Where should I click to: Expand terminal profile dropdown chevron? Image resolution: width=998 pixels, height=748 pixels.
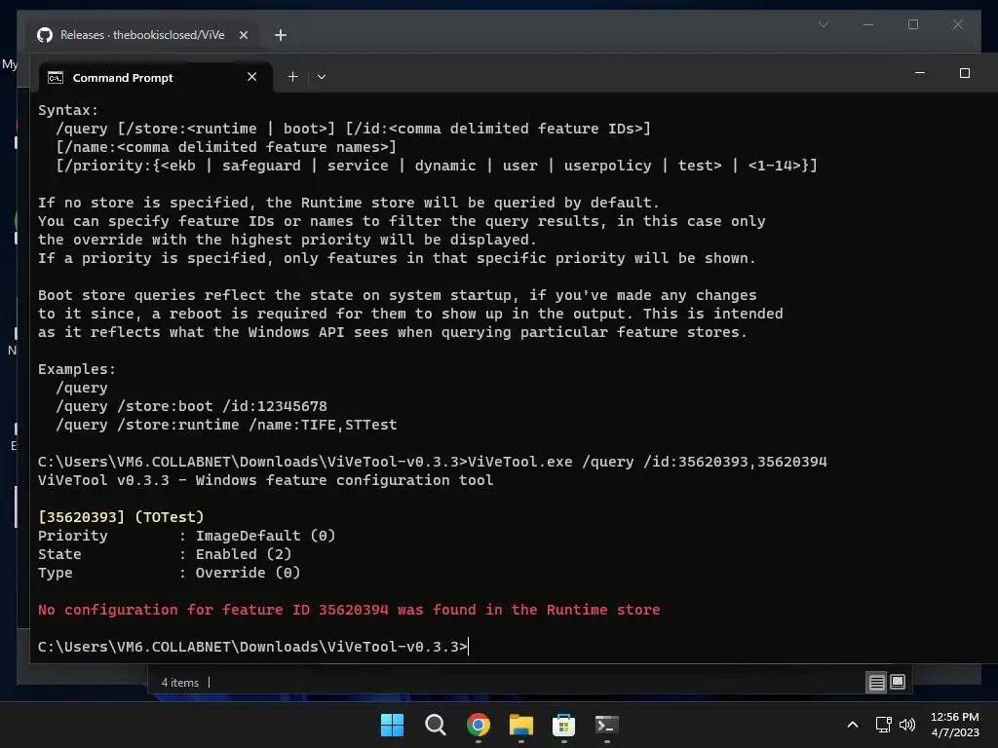point(322,77)
